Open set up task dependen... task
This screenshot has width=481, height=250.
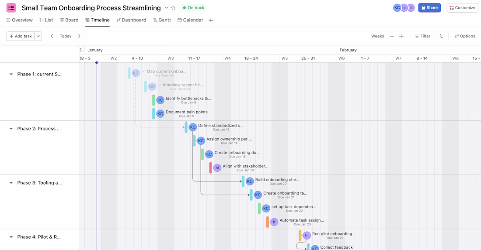click(293, 206)
